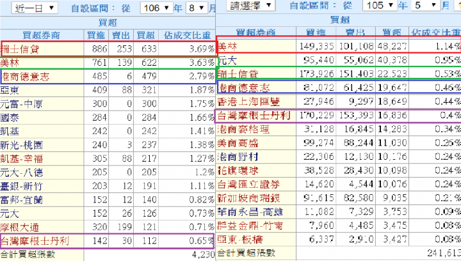Open the 請選擇 period dropdown

tap(251, 5)
